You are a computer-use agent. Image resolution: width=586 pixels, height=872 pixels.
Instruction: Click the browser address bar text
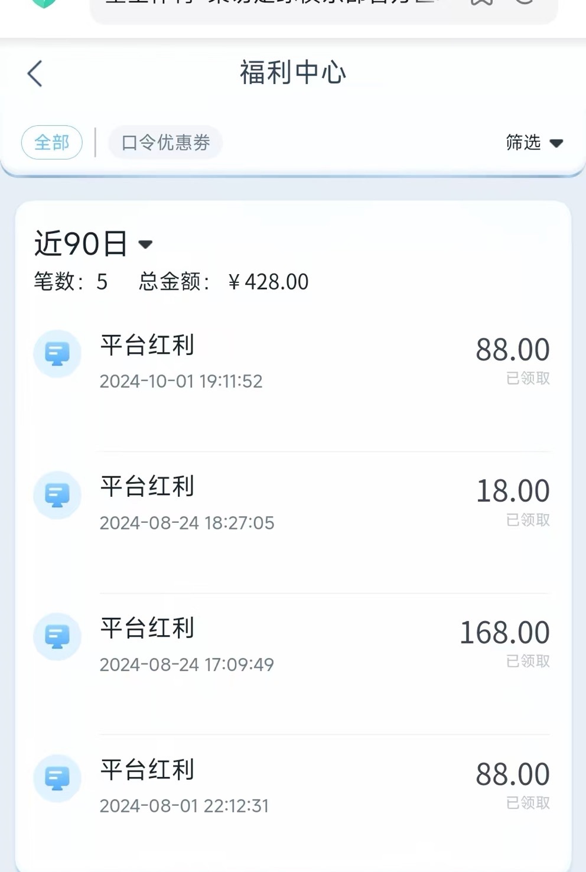coord(272,4)
